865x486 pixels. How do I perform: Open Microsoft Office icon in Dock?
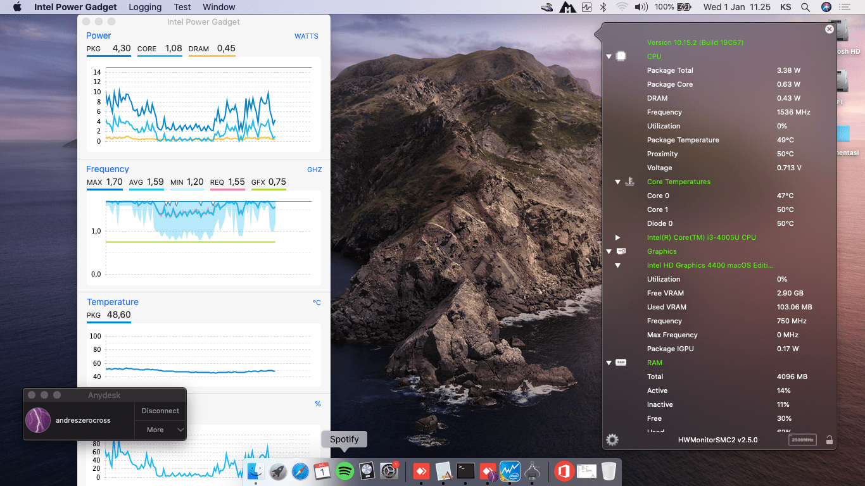pos(564,471)
